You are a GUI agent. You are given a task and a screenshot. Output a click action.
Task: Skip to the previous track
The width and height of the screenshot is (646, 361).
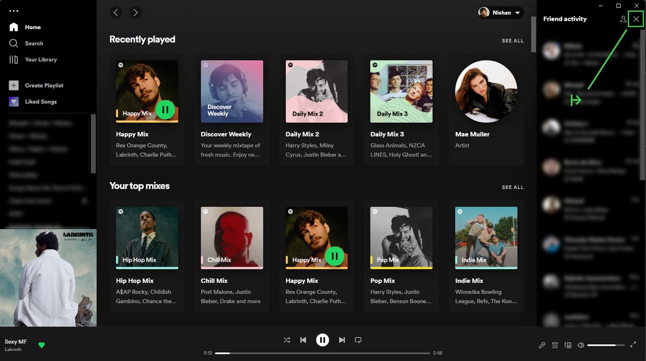(x=303, y=340)
